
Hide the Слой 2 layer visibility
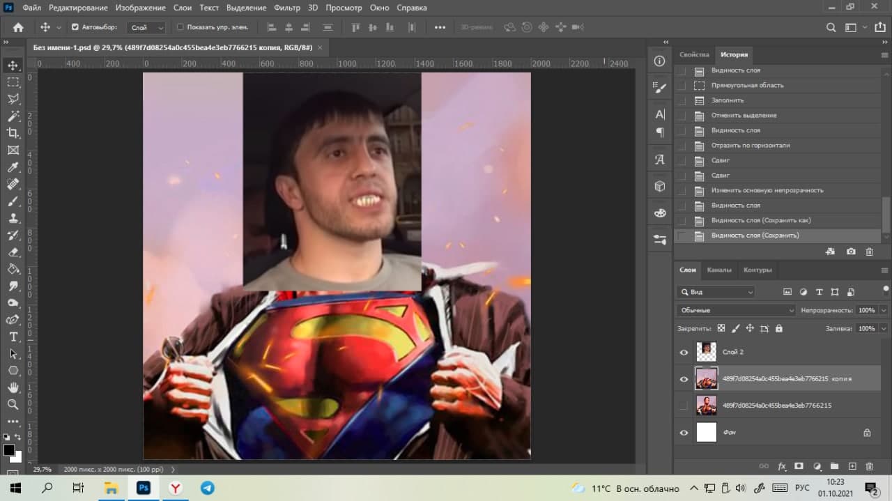(684, 353)
